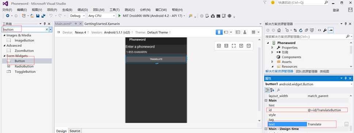Open the 文件(F) menu
354x133 pixels.
[x=7, y=10]
